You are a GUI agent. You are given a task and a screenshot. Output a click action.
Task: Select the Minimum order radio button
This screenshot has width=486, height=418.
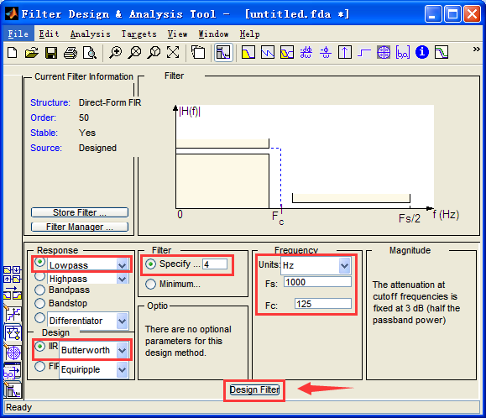tap(150, 285)
